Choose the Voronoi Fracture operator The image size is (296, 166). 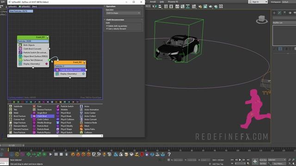[x=44, y=110]
